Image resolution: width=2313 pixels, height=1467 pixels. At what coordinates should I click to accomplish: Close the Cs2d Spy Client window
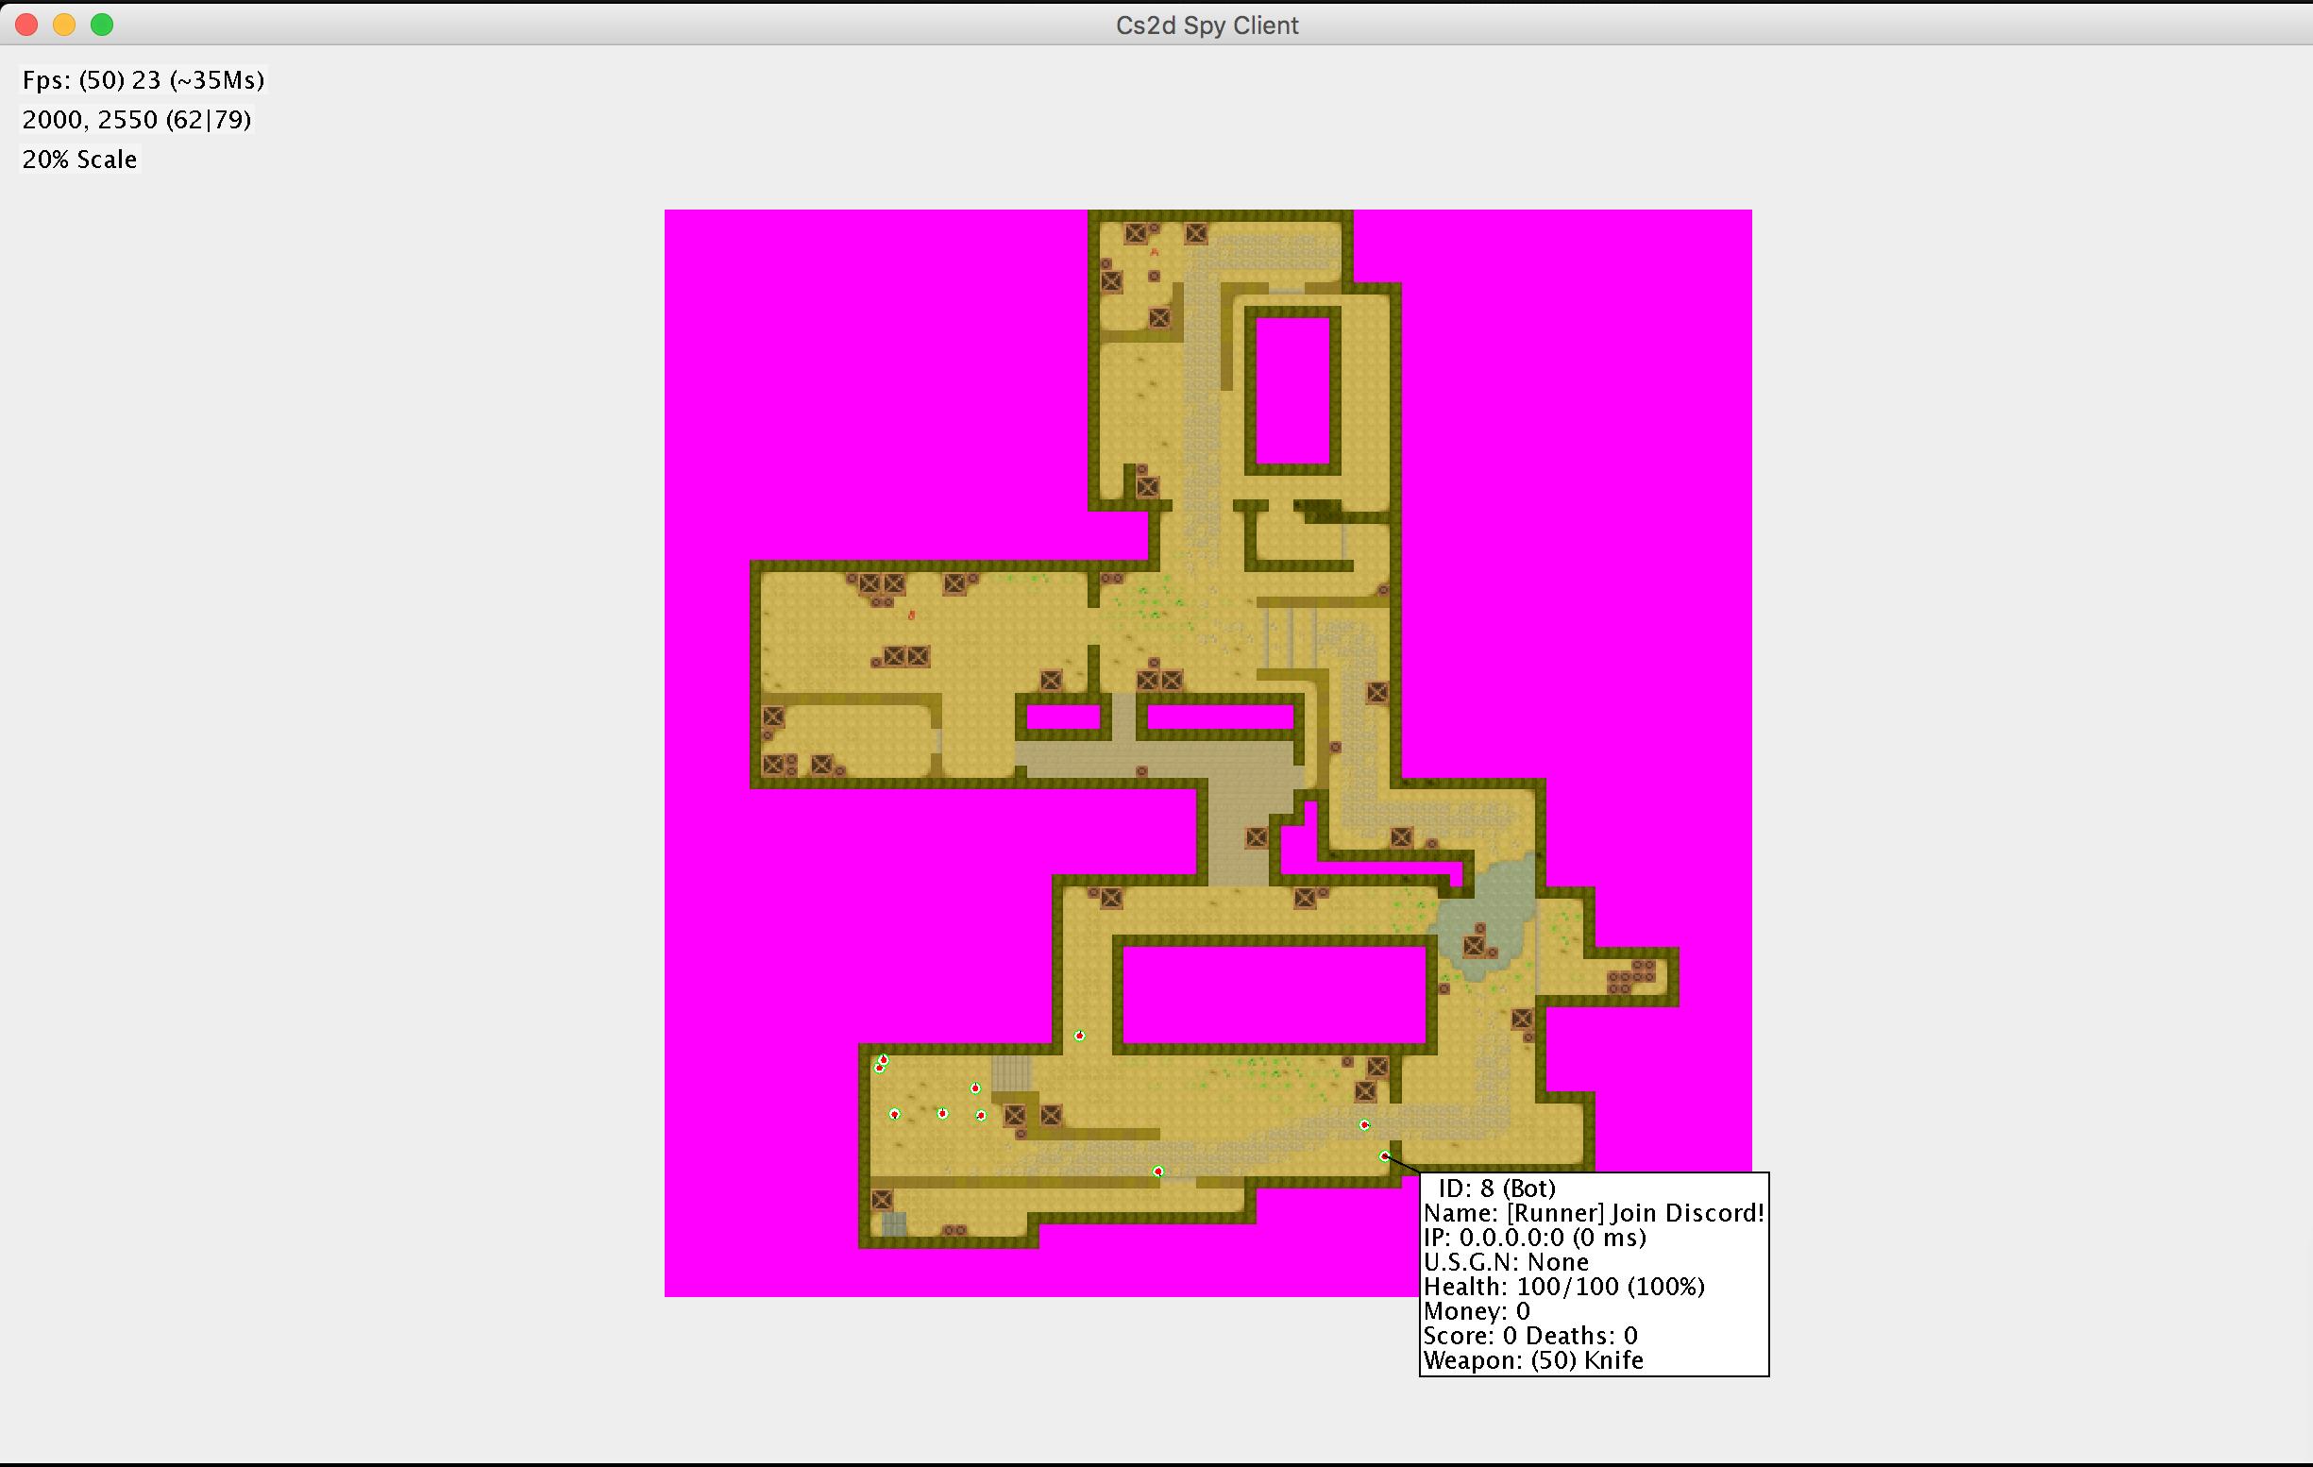point(26,25)
